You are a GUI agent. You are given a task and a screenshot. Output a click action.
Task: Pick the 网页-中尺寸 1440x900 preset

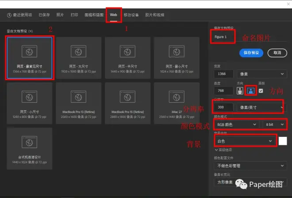coord(127,58)
